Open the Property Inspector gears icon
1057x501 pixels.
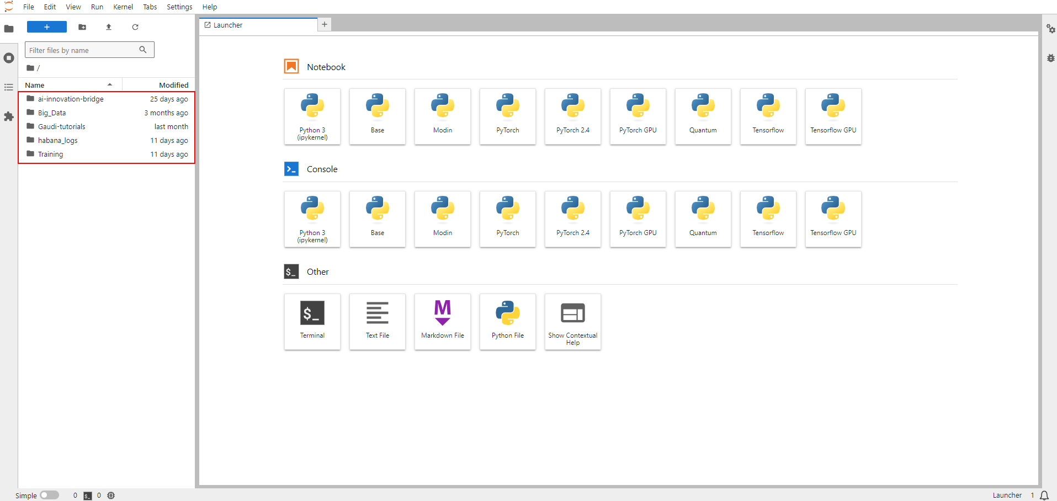tap(1050, 29)
